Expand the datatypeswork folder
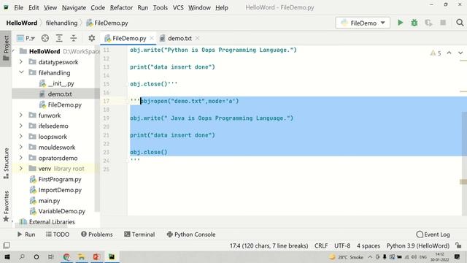467x263 pixels. coord(21,62)
